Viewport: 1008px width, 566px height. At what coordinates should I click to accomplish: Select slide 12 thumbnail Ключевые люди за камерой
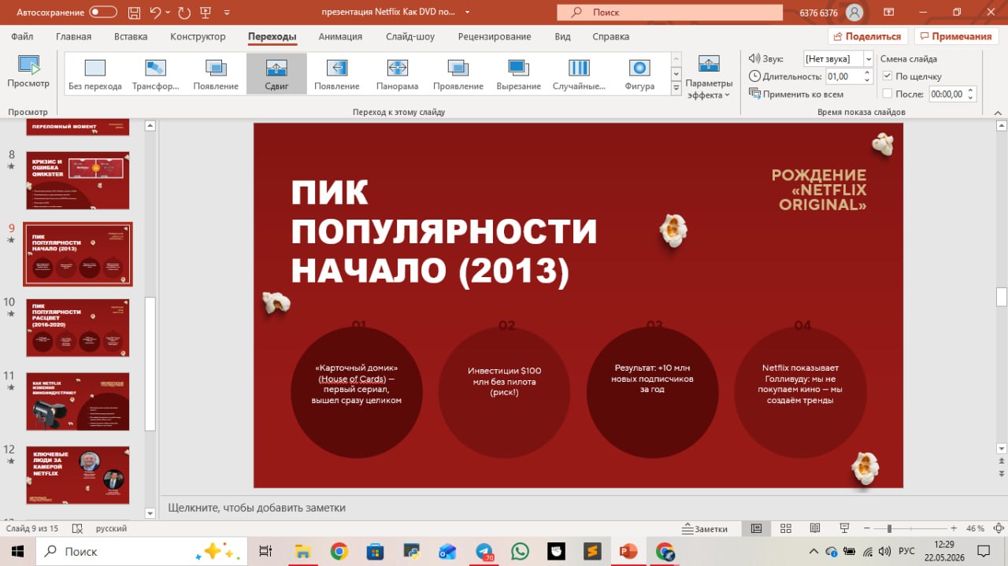(78, 475)
